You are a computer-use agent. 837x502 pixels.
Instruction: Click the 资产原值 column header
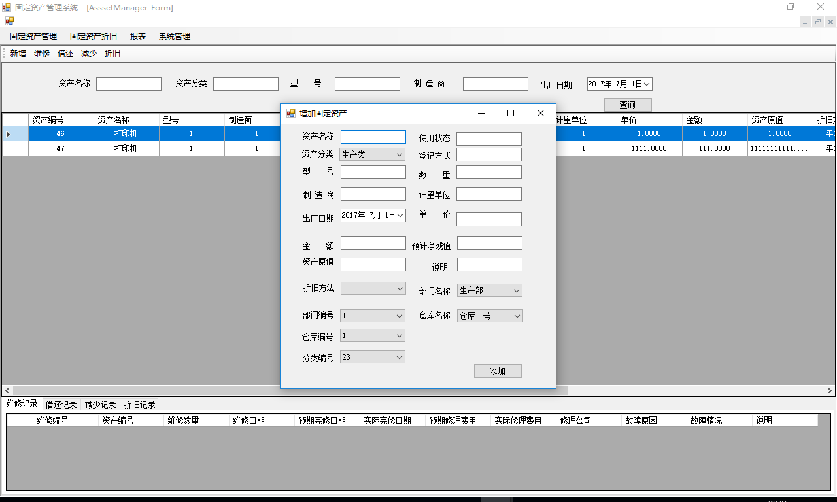(780, 120)
